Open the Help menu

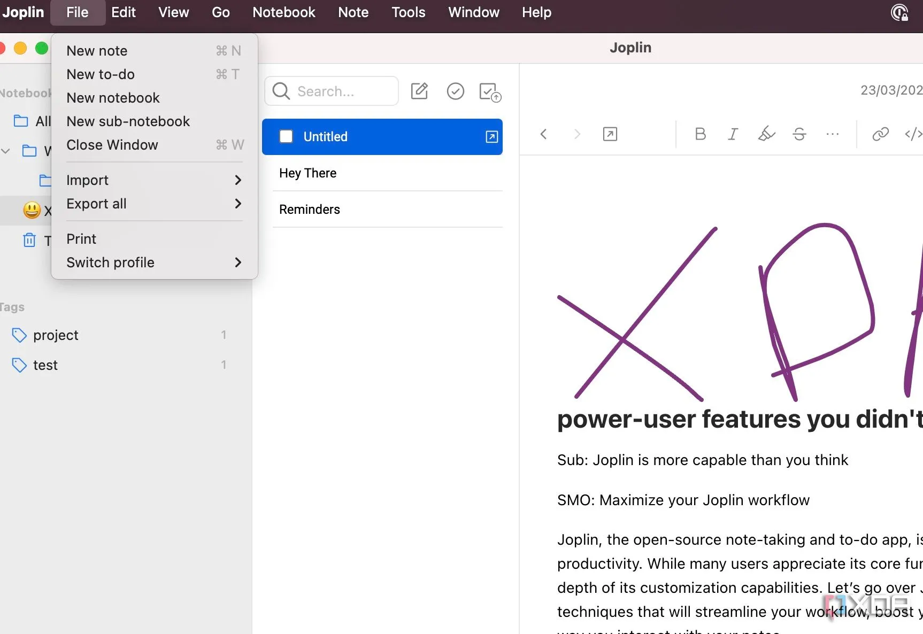pos(536,12)
